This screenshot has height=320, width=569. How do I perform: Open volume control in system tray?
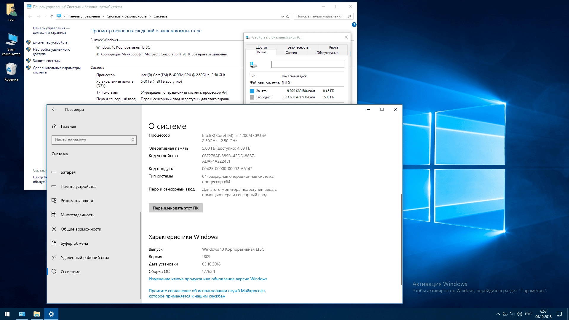[520, 314]
